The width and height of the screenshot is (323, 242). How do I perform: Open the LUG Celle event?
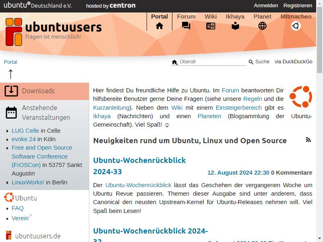25,131
